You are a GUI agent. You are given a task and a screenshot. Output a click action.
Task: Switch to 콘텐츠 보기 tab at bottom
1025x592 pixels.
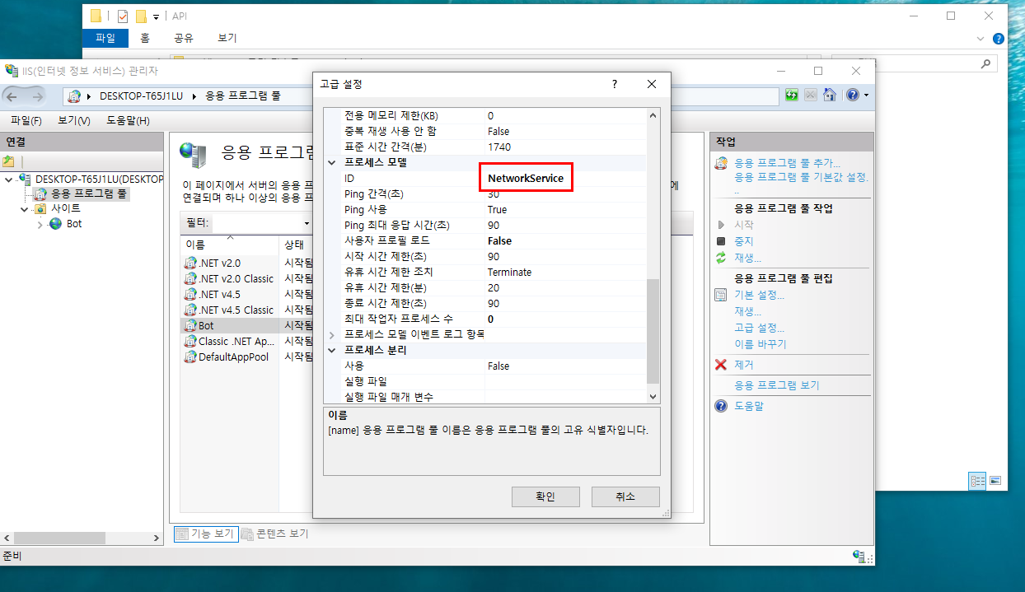[275, 534]
